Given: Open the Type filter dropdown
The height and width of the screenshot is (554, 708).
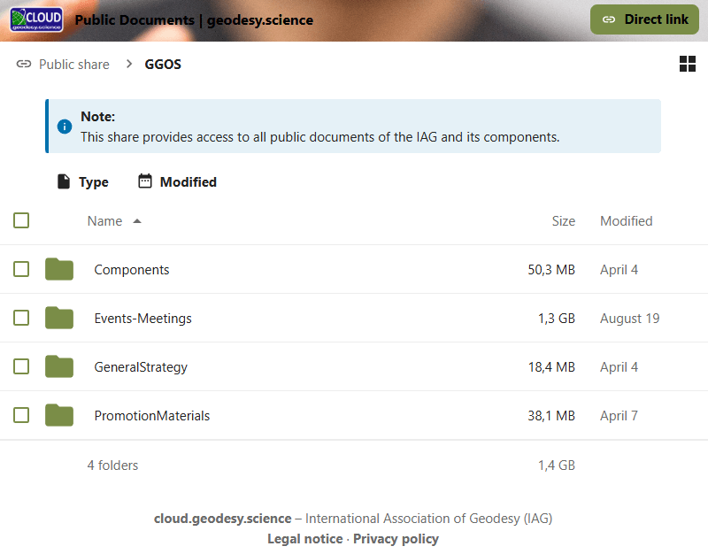Looking at the screenshot, I should (x=82, y=181).
